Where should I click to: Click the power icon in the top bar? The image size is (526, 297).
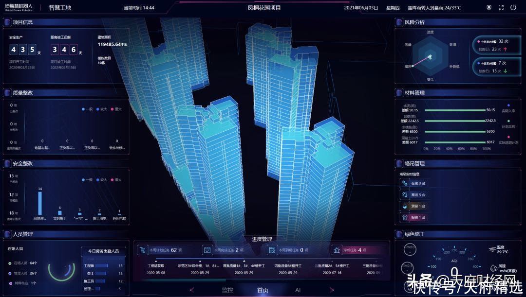point(513,7)
